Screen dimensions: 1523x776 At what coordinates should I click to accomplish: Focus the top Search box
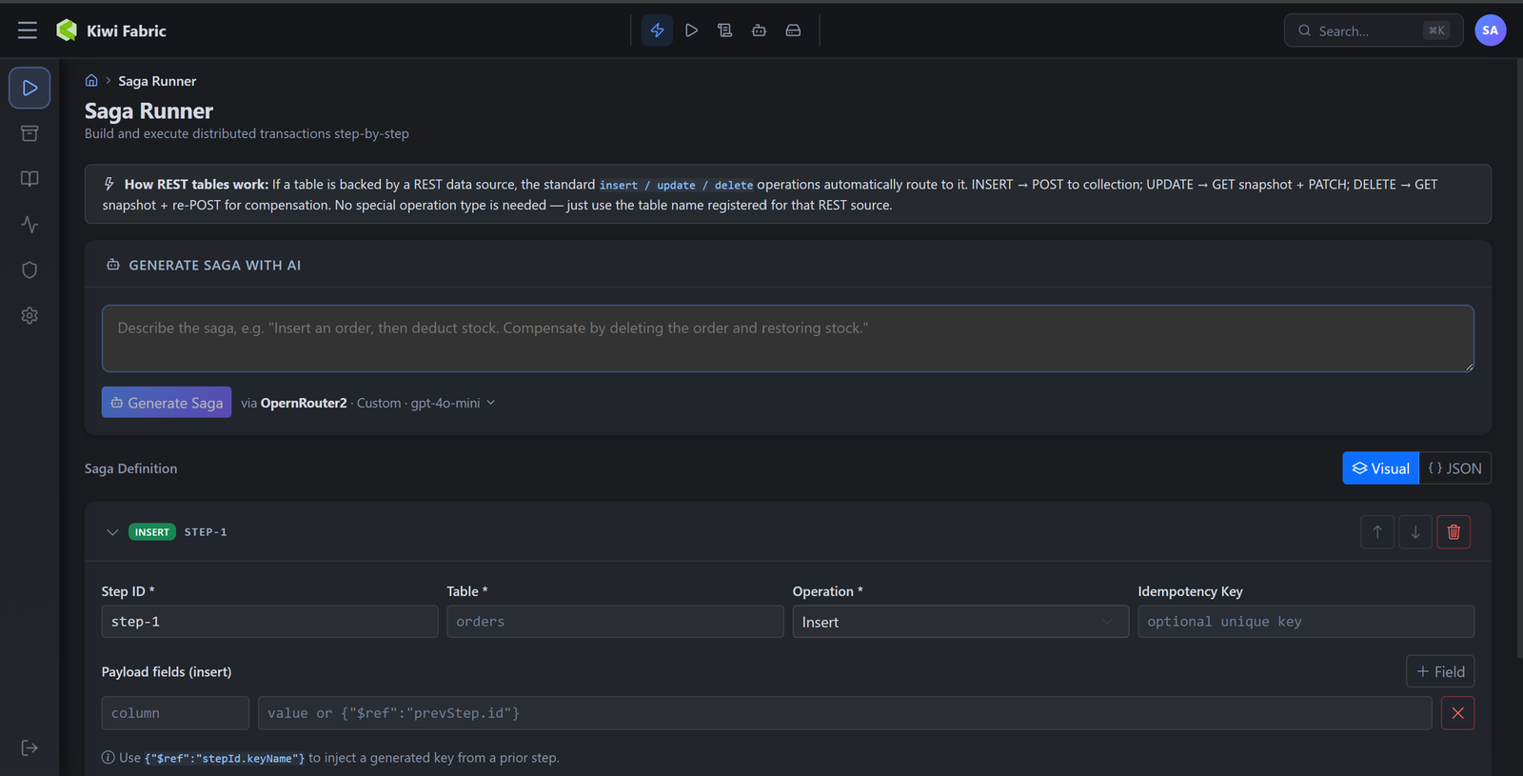(x=1373, y=30)
